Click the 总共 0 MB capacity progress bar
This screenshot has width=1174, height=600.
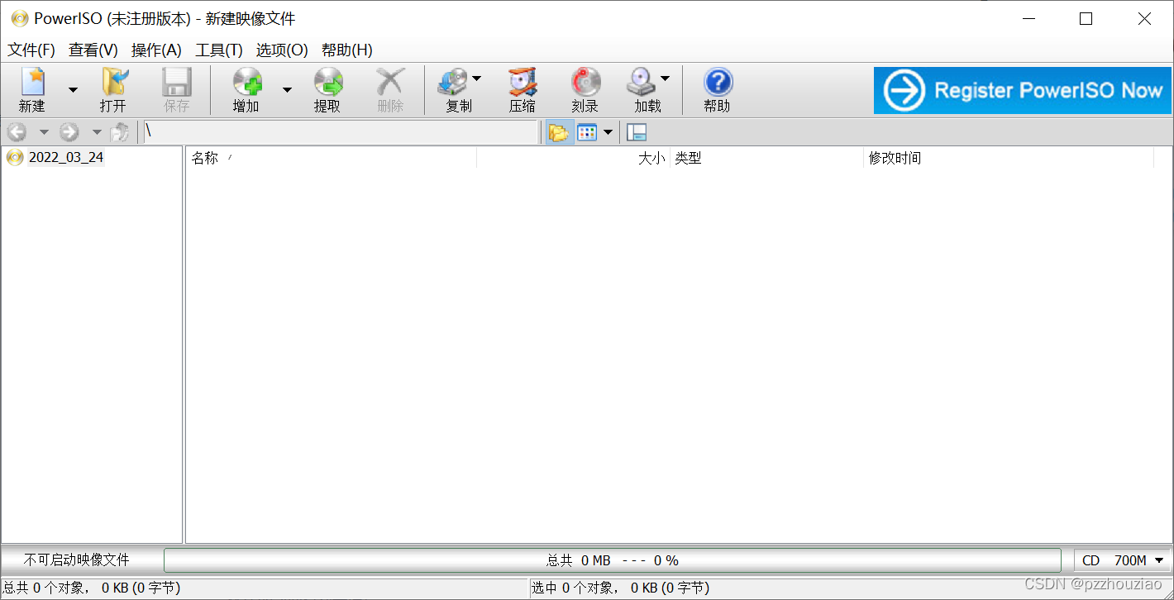tap(613, 560)
